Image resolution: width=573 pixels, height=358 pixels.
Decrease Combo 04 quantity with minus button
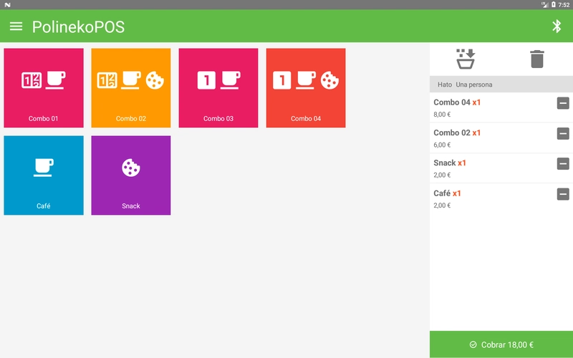pyautogui.click(x=563, y=103)
